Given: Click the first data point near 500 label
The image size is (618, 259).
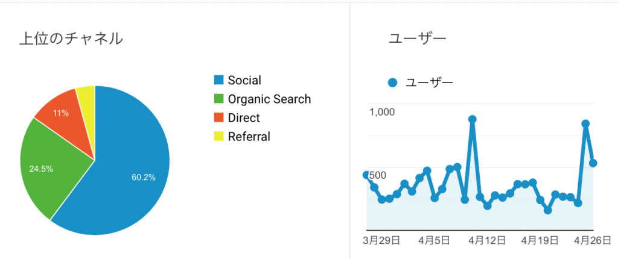Looking at the screenshot, I should [366, 175].
